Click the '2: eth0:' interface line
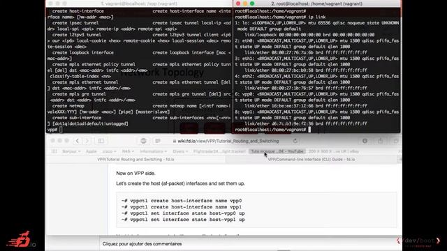 pyautogui.click(x=317, y=40)
